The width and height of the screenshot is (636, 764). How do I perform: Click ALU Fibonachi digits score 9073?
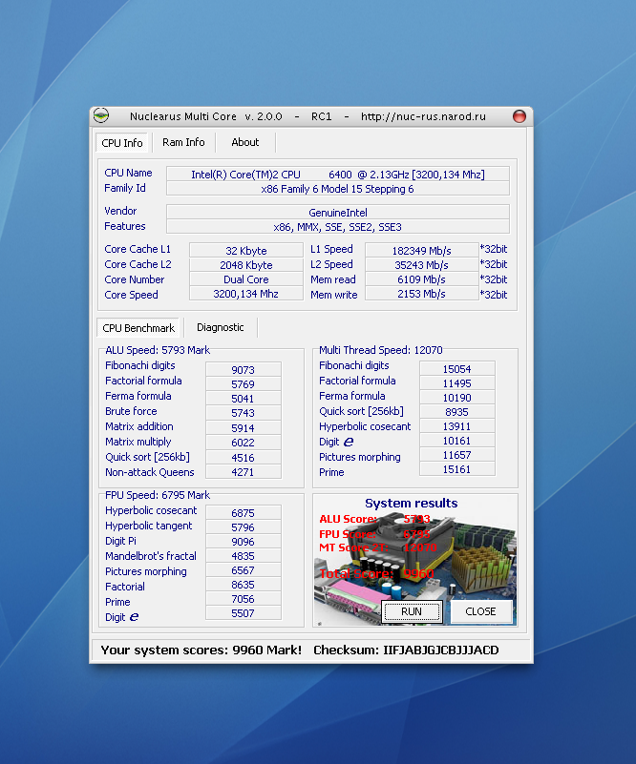[243, 369]
